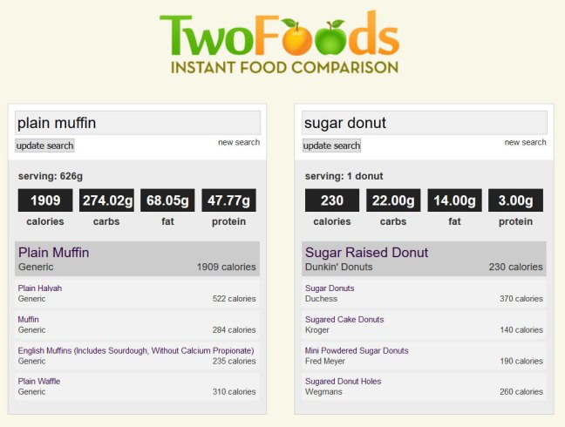This screenshot has height=427, width=565.
Task: Open the Sugared Cake Donuts Kroger result
Action: click(424, 324)
